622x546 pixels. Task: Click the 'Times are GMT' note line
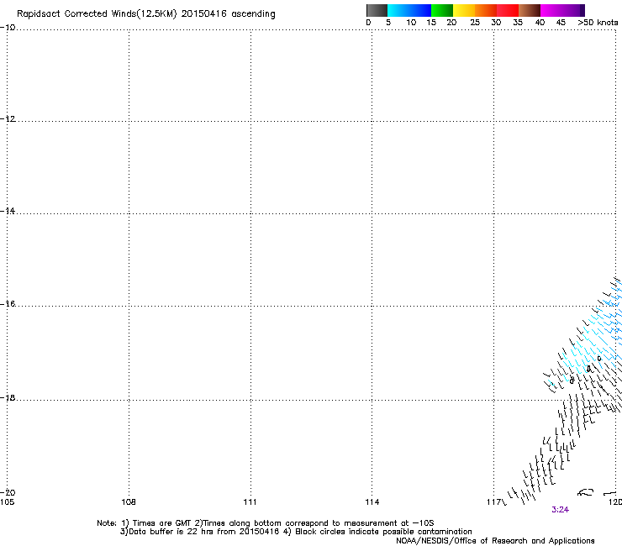click(x=266, y=523)
